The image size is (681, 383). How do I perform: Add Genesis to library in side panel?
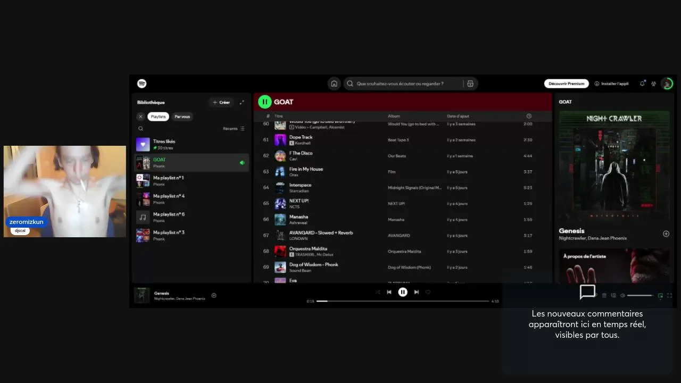tap(666, 234)
